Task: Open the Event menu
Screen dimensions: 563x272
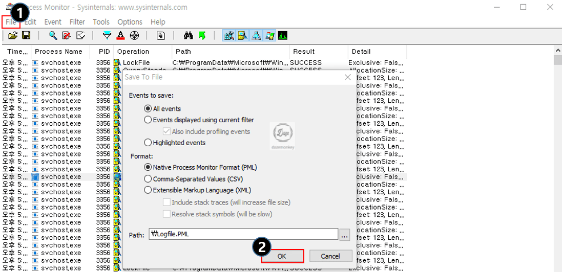Action: click(x=53, y=22)
